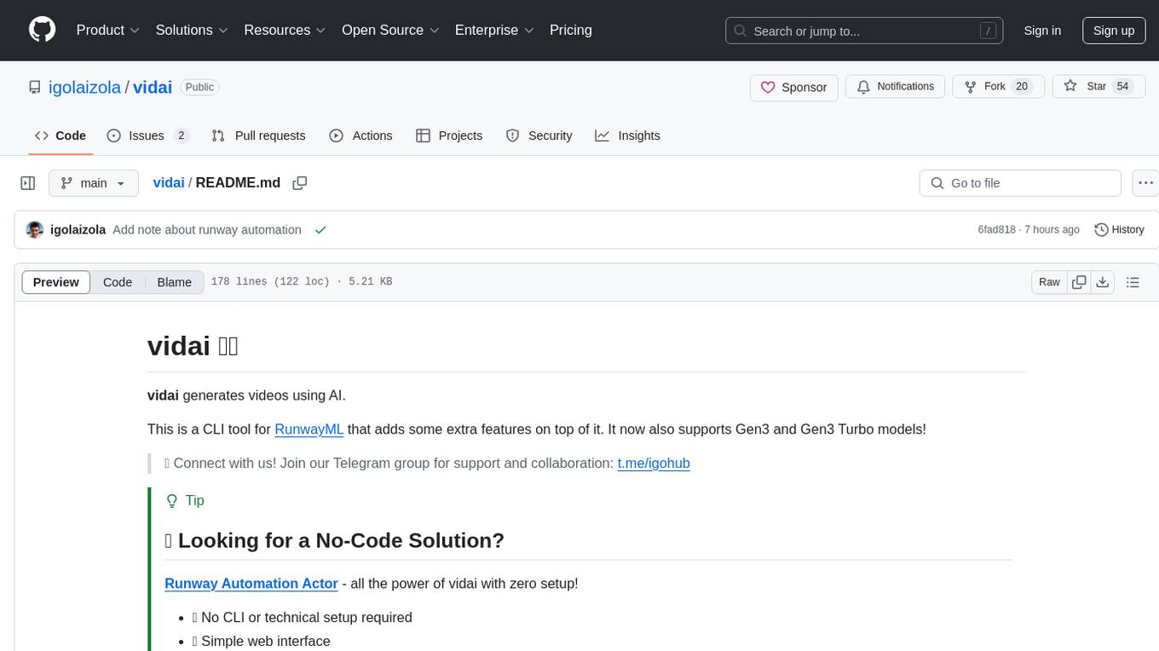
Task: Click the Sign up button
Action: point(1114,31)
